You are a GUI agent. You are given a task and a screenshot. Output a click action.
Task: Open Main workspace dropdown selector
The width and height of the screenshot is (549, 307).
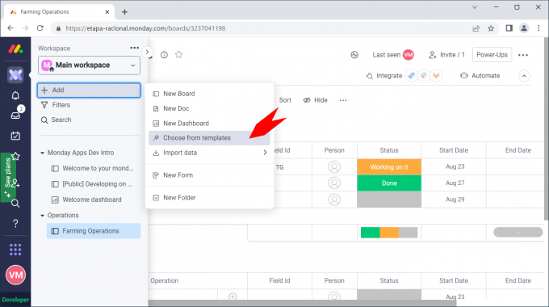[x=90, y=65]
